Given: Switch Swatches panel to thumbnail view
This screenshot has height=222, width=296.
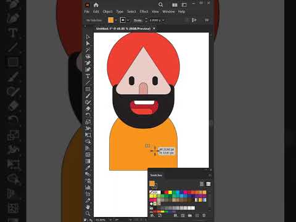Looking at the screenshot, I should click(x=208, y=184).
